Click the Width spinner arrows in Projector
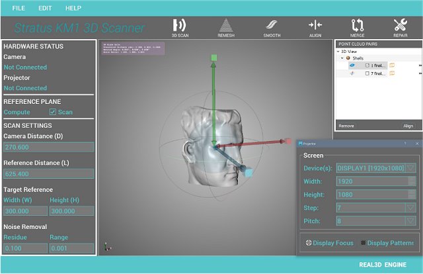The image size is (423, 274). pyautogui.click(x=412, y=181)
